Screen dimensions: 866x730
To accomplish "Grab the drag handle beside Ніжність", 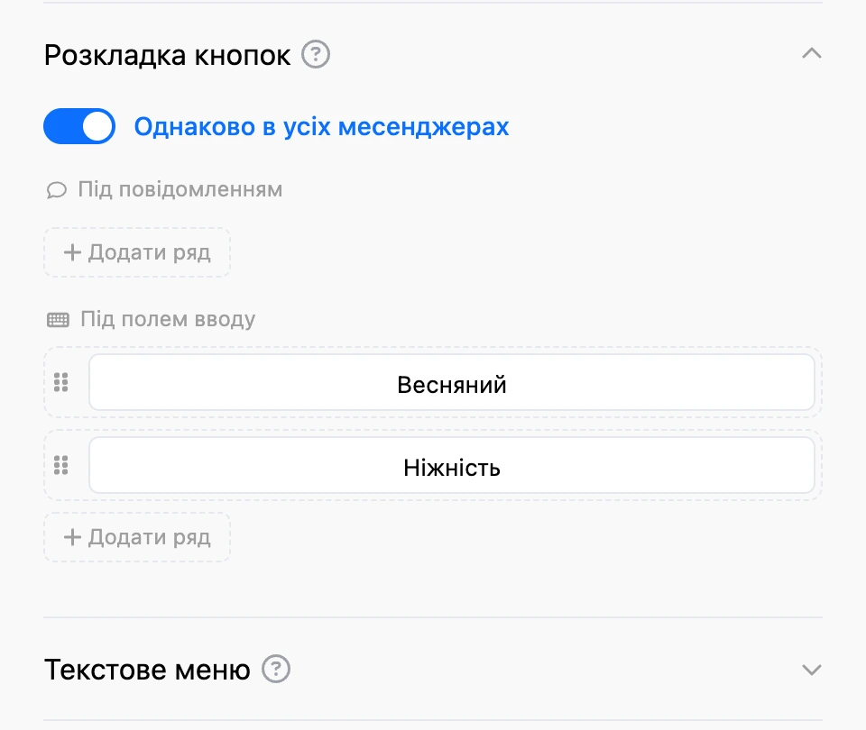I will click(60, 465).
